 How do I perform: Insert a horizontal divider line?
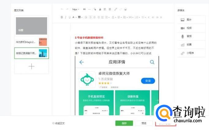[89, 9]
